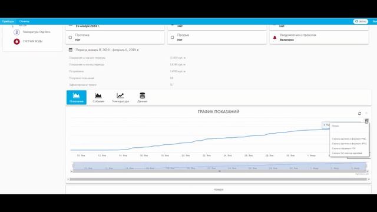377x212 pixels.
Task: Click the red alarm bell notifications icon
Action: tap(275, 38)
